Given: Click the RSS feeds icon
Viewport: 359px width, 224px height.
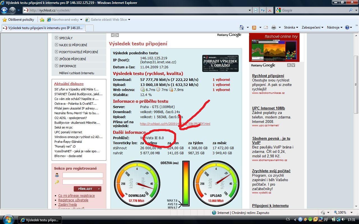Looking at the screenshot, I should click(x=254, y=27).
